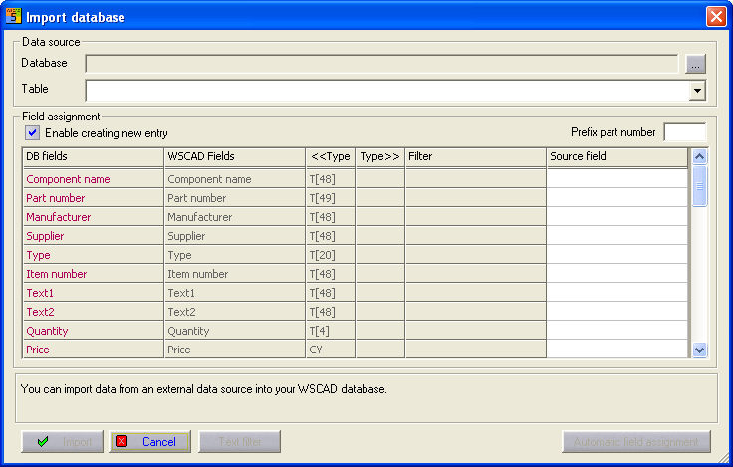Select the Item number DB field
Screen dimensions: 733x467
(x=93, y=274)
